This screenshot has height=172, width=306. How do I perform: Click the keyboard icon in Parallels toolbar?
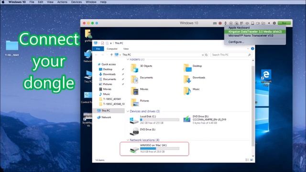click(x=215, y=23)
